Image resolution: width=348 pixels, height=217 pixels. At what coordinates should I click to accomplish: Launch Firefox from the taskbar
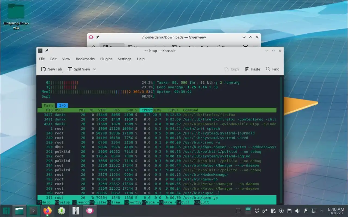[48, 211]
